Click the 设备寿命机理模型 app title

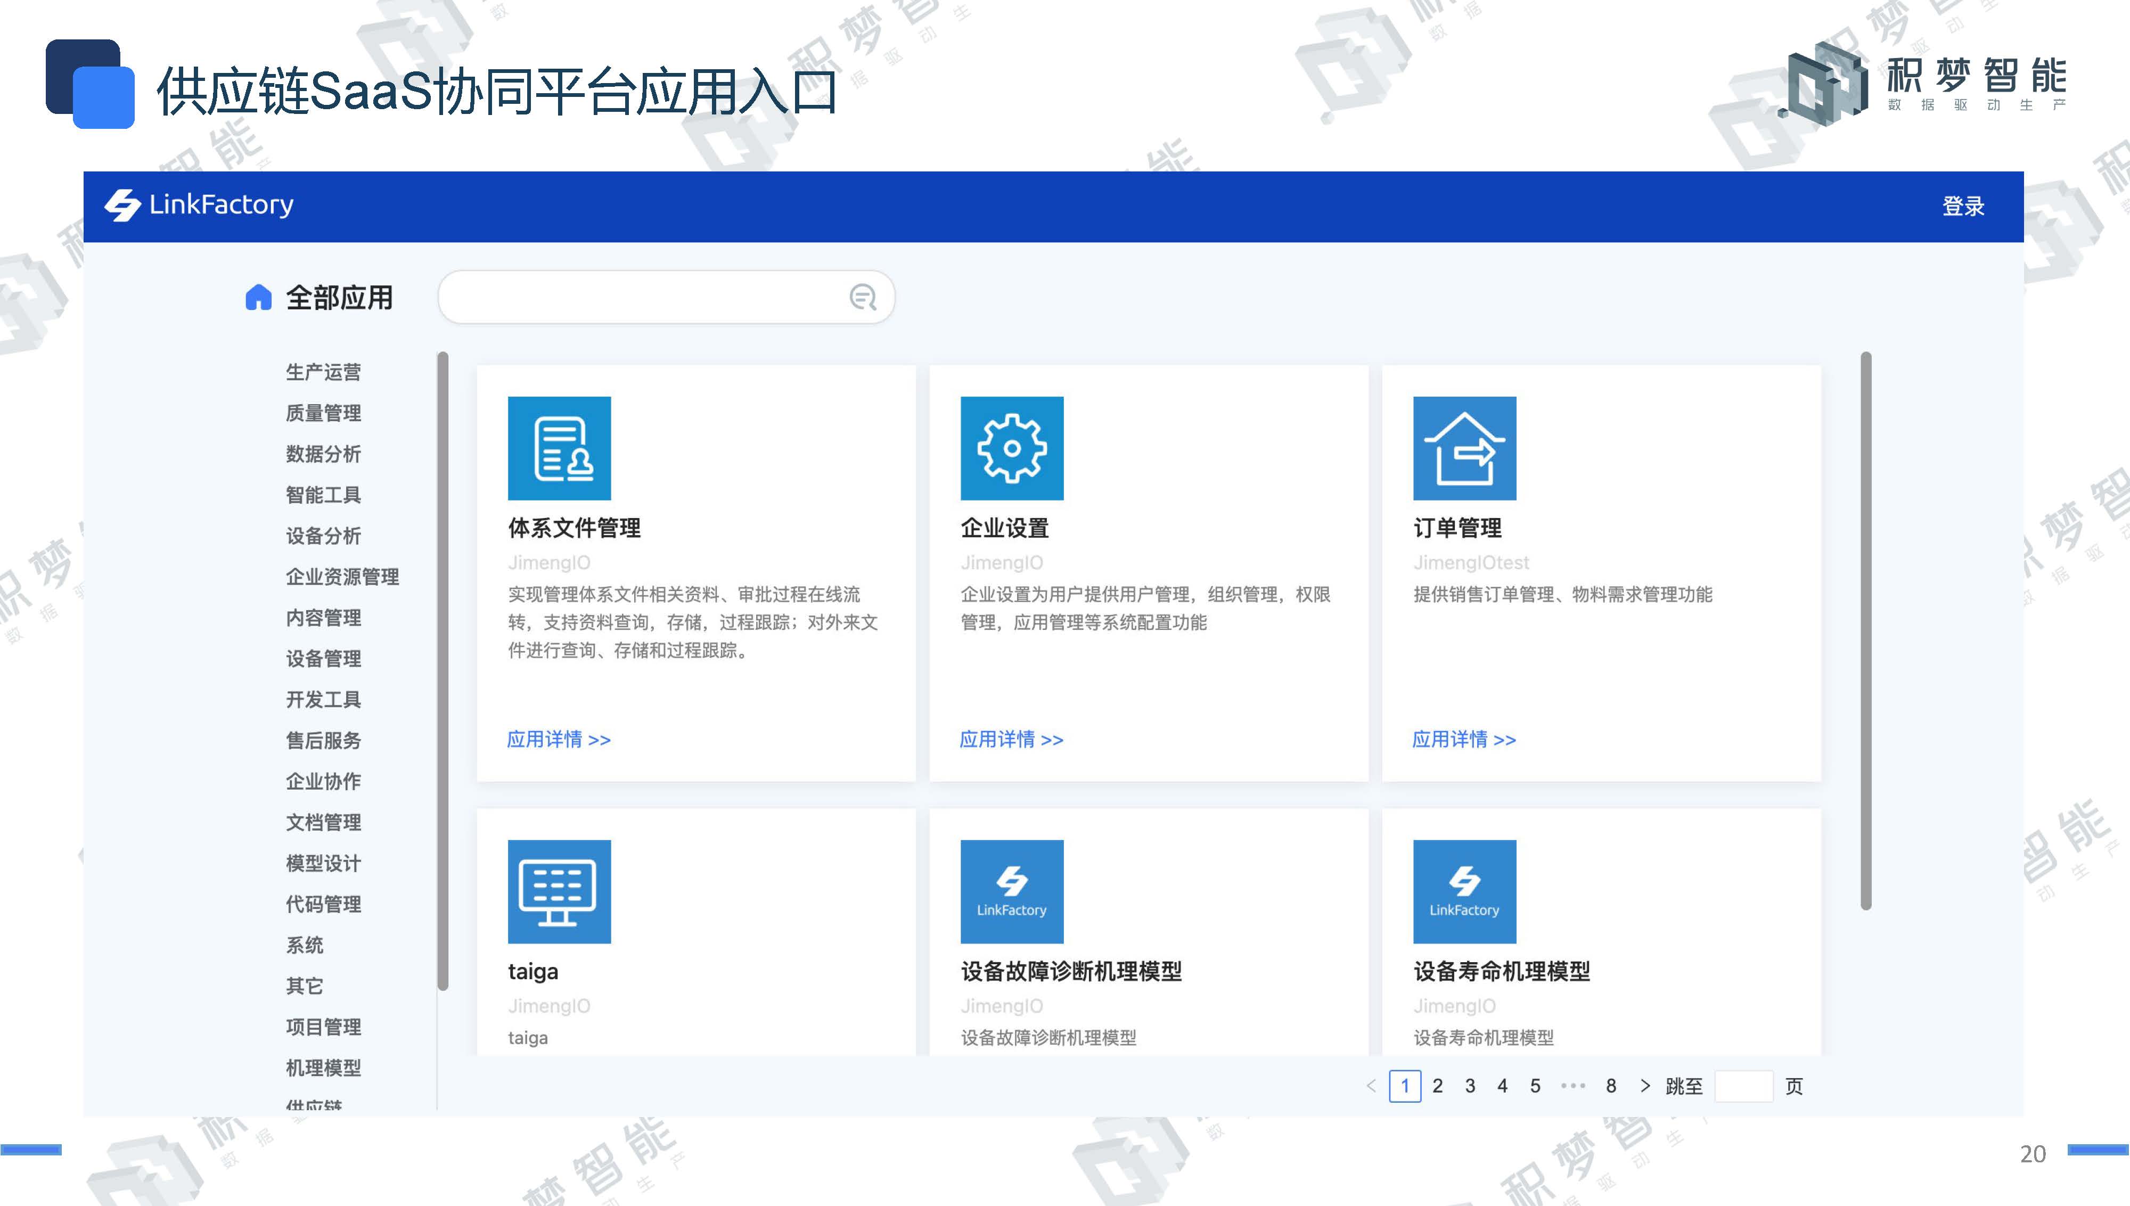[1502, 972]
